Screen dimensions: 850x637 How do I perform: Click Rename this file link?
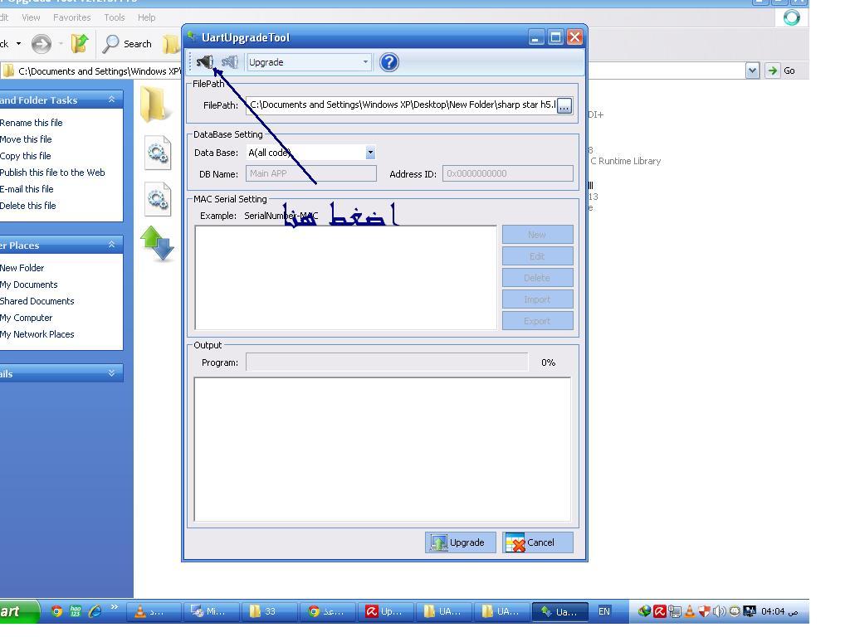[32, 123]
